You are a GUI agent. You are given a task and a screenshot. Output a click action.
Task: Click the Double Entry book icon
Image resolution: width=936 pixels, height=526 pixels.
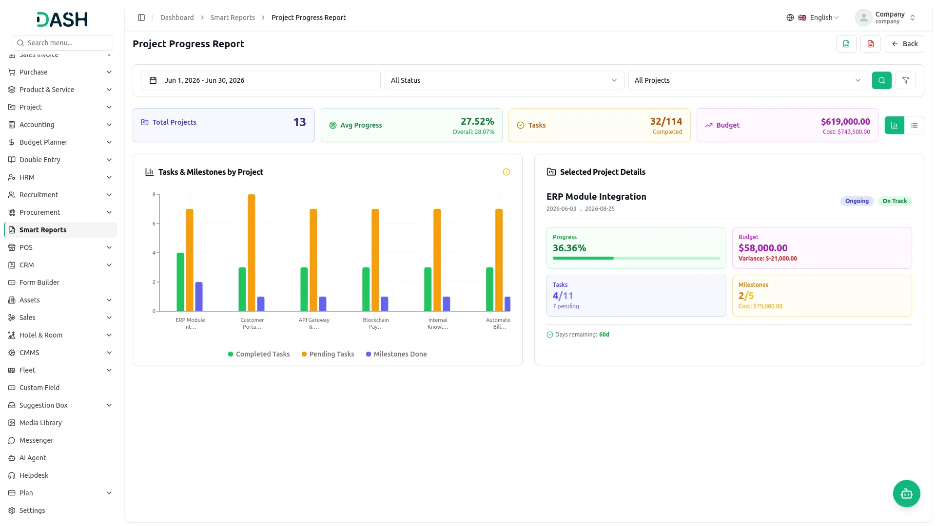click(12, 160)
